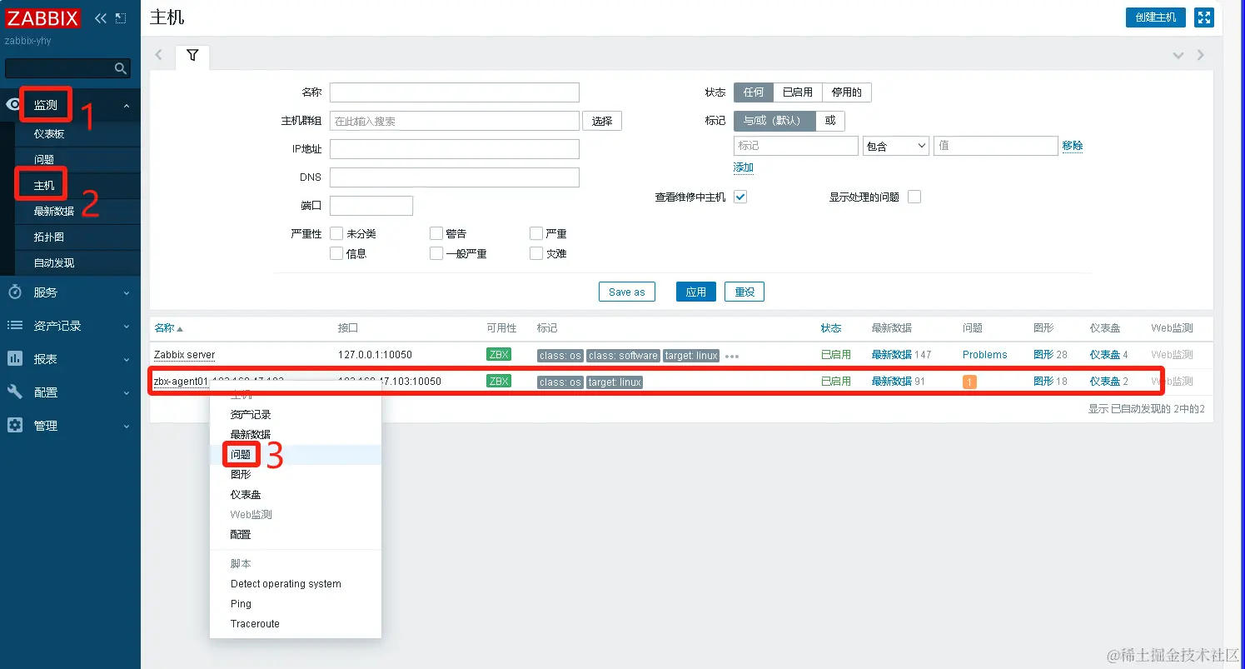
Task: Check the 未分类 severity checkbox
Action: click(336, 233)
